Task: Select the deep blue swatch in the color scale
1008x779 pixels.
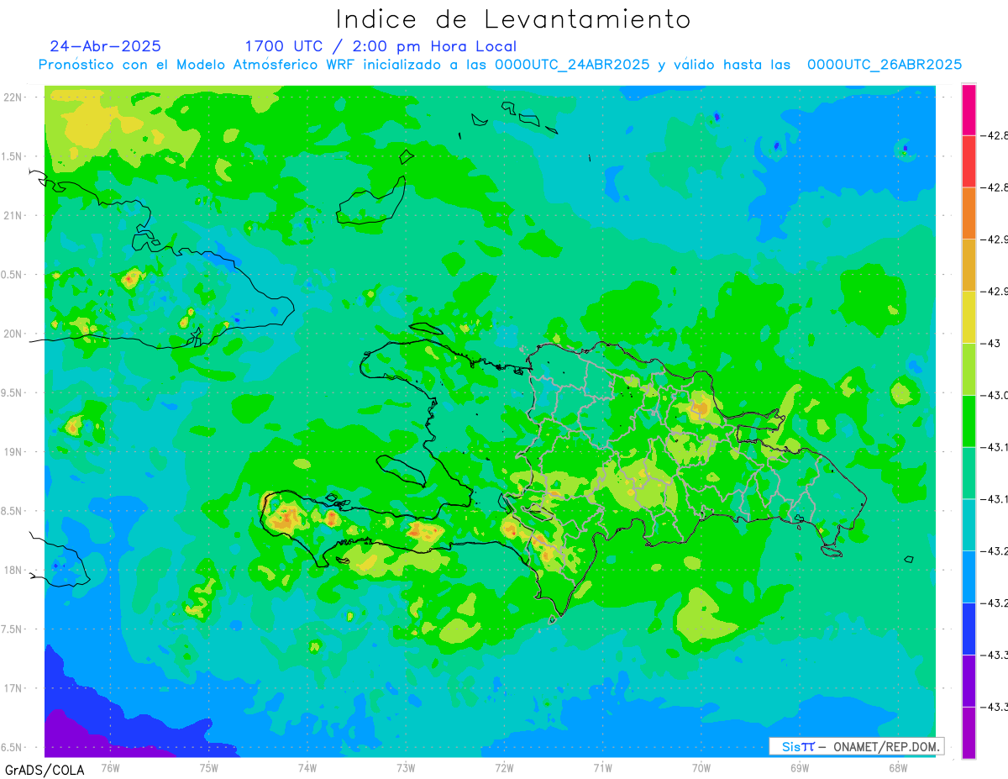Action: tap(969, 629)
